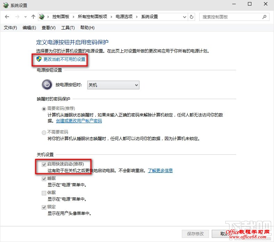Click the address bar control panel icon
The image size is (274, 242).
42,17
